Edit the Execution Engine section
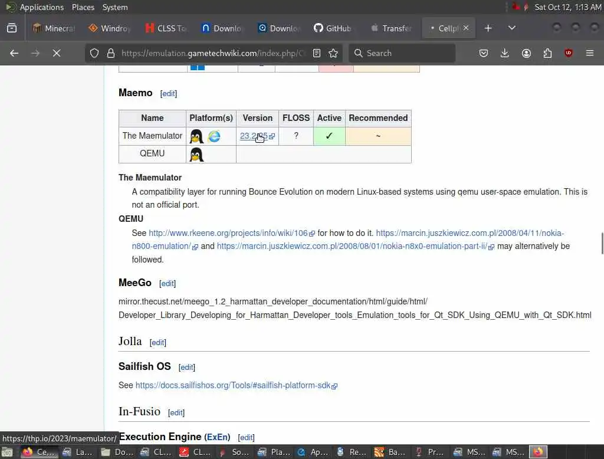This screenshot has width=604, height=459. [246, 437]
